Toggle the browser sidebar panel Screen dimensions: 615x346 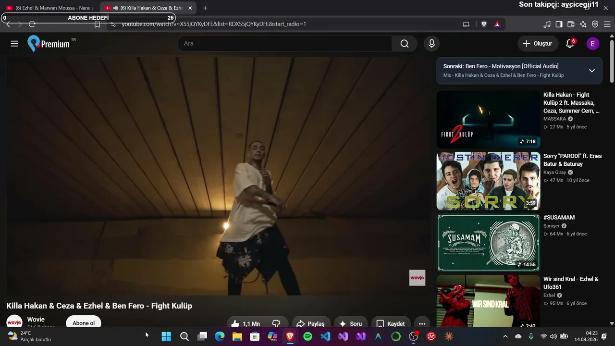pyautogui.click(x=559, y=24)
